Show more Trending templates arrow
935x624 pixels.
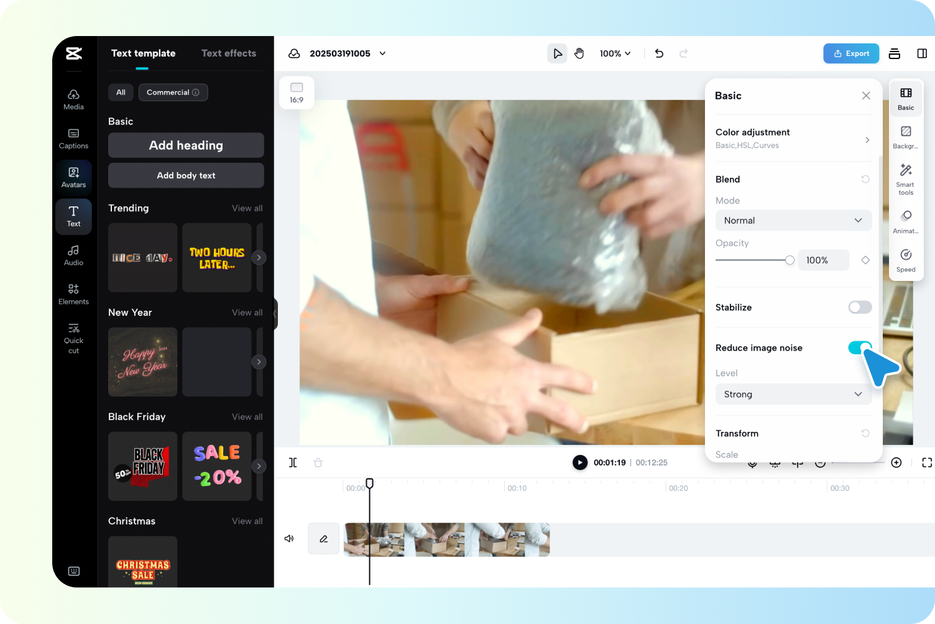pos(259,257)
